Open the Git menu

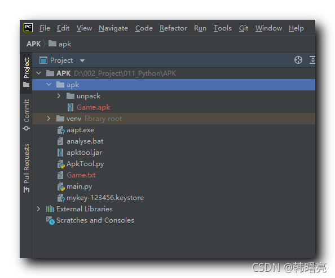244,28
